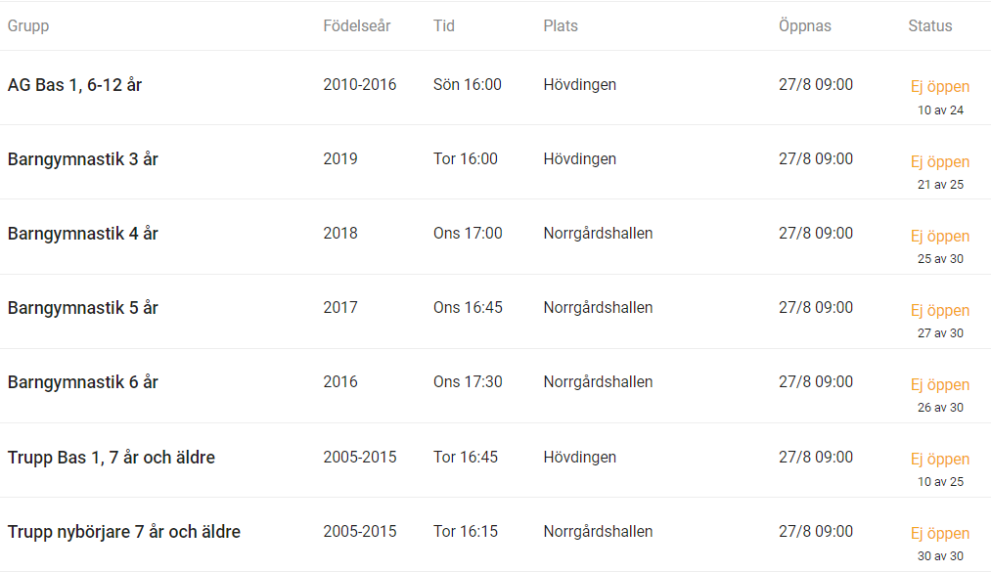Image resolution: width=991 pixels, height=572 pixels.
Task: Click Ej öppen status showing 30 av 30
Action: (x=940, y=534)
